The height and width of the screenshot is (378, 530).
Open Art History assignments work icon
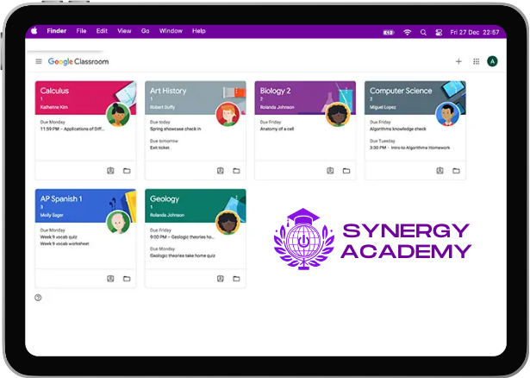(221, 171)
